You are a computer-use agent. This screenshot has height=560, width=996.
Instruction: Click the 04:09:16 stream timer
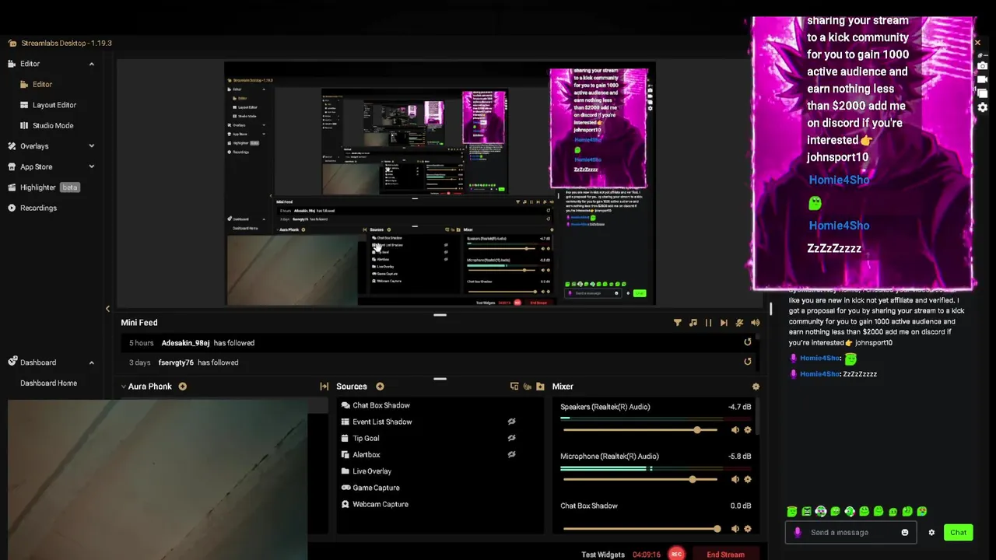click(647, 555)
